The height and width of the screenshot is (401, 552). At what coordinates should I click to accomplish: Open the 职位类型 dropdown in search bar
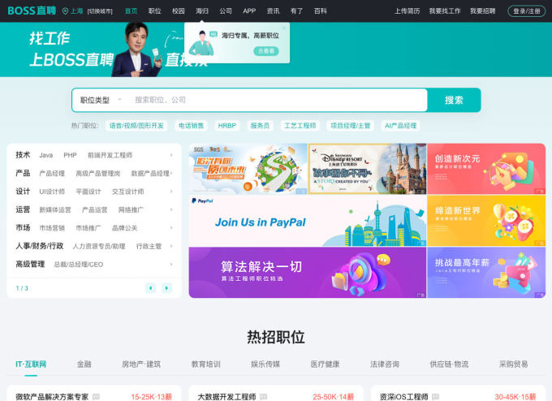(x=101, y=100)
